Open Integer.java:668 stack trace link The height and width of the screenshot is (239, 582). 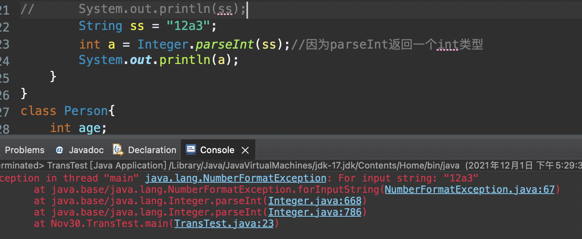(x=315, y=200)
